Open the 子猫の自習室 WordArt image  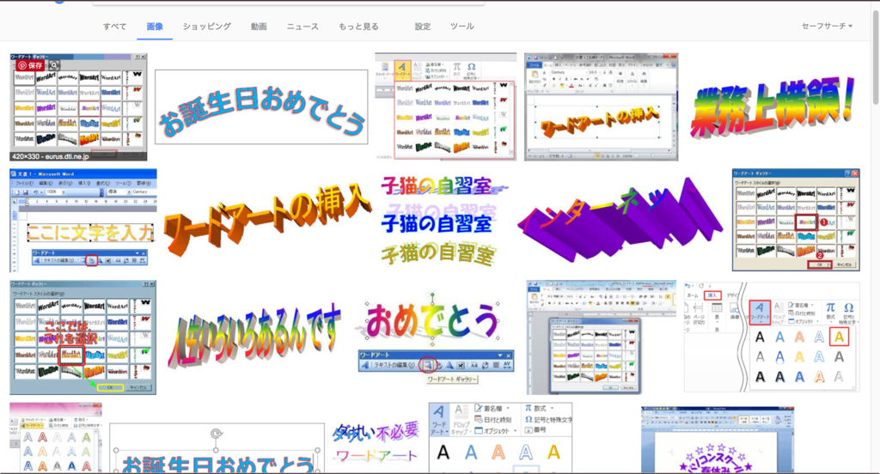[439, 221]
